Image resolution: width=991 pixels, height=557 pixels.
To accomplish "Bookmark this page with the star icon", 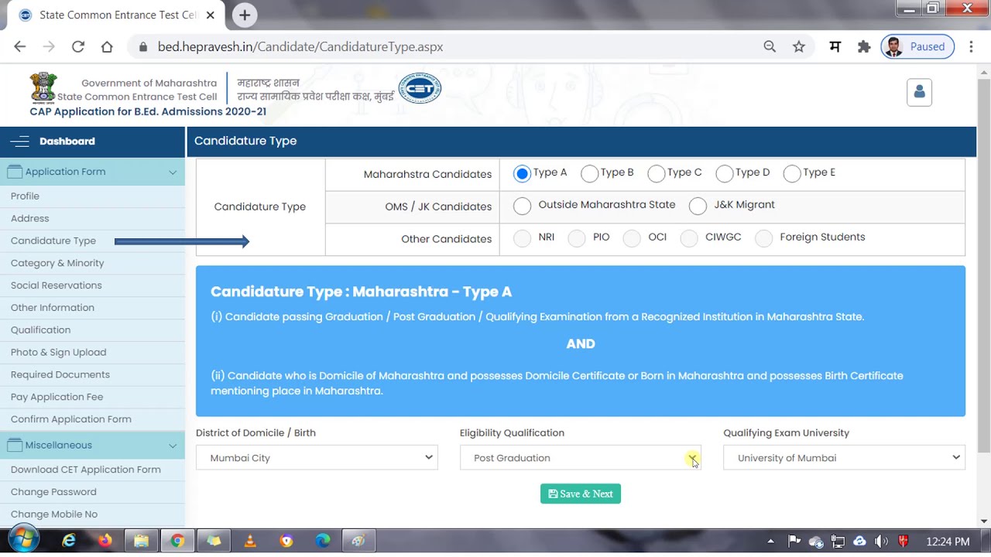I will (799, 46).
